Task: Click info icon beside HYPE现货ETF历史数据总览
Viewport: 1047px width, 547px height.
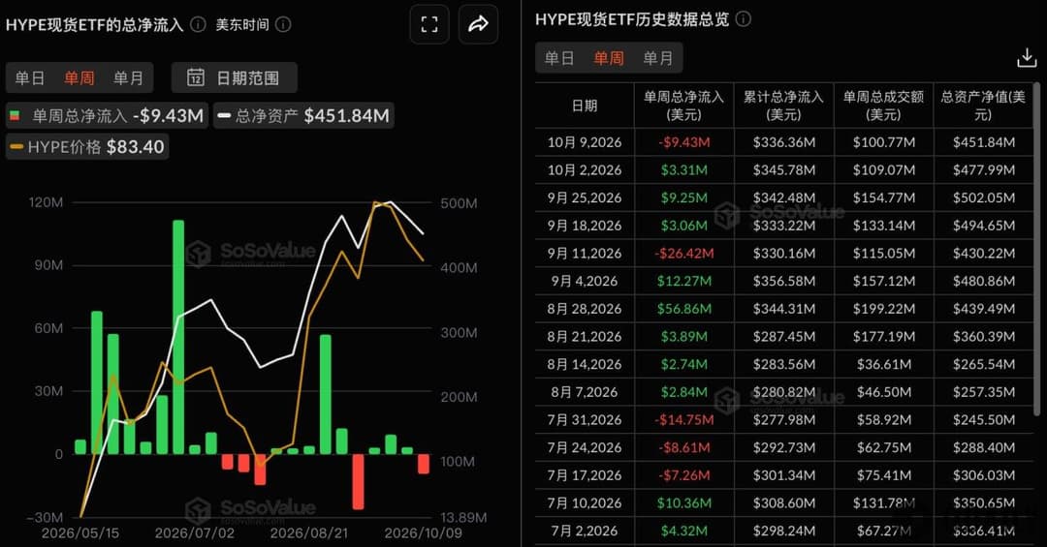Action: pyautogui.click(x=744, y=19)
